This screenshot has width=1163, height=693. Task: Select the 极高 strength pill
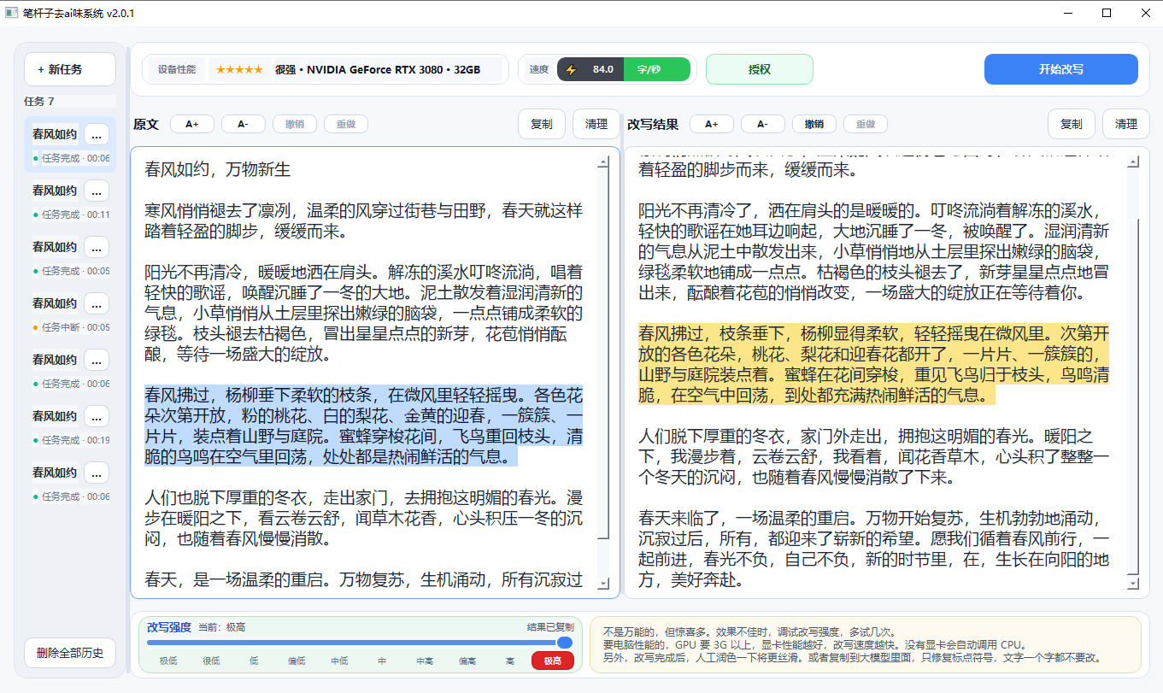point(553,661)
